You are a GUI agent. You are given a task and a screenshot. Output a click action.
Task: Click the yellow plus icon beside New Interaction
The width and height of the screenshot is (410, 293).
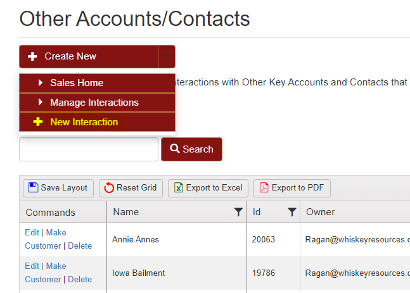[x=38, y=122]
